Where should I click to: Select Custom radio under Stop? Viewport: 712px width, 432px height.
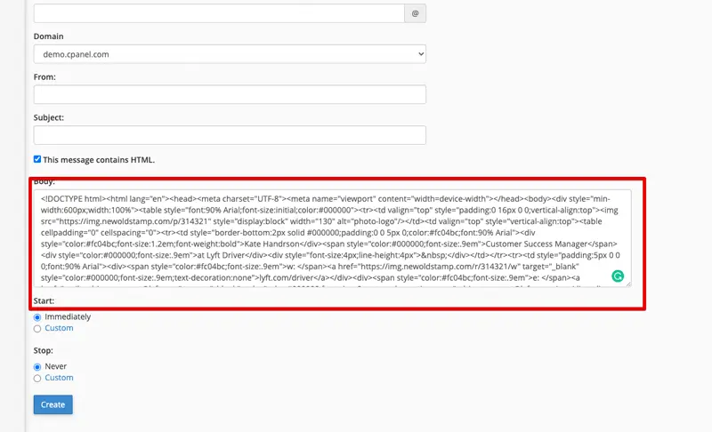[37, 378]
